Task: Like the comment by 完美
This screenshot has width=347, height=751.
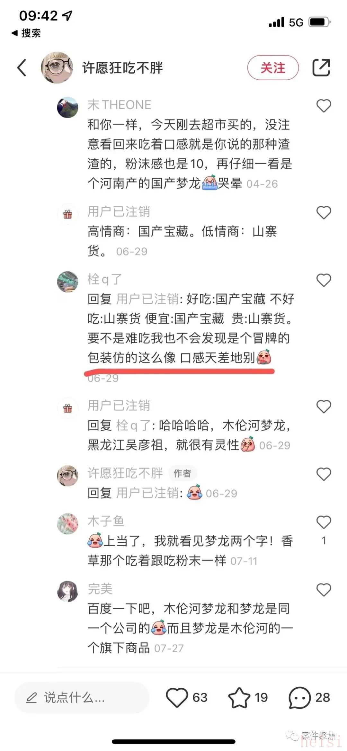Action: pos(324,590)
